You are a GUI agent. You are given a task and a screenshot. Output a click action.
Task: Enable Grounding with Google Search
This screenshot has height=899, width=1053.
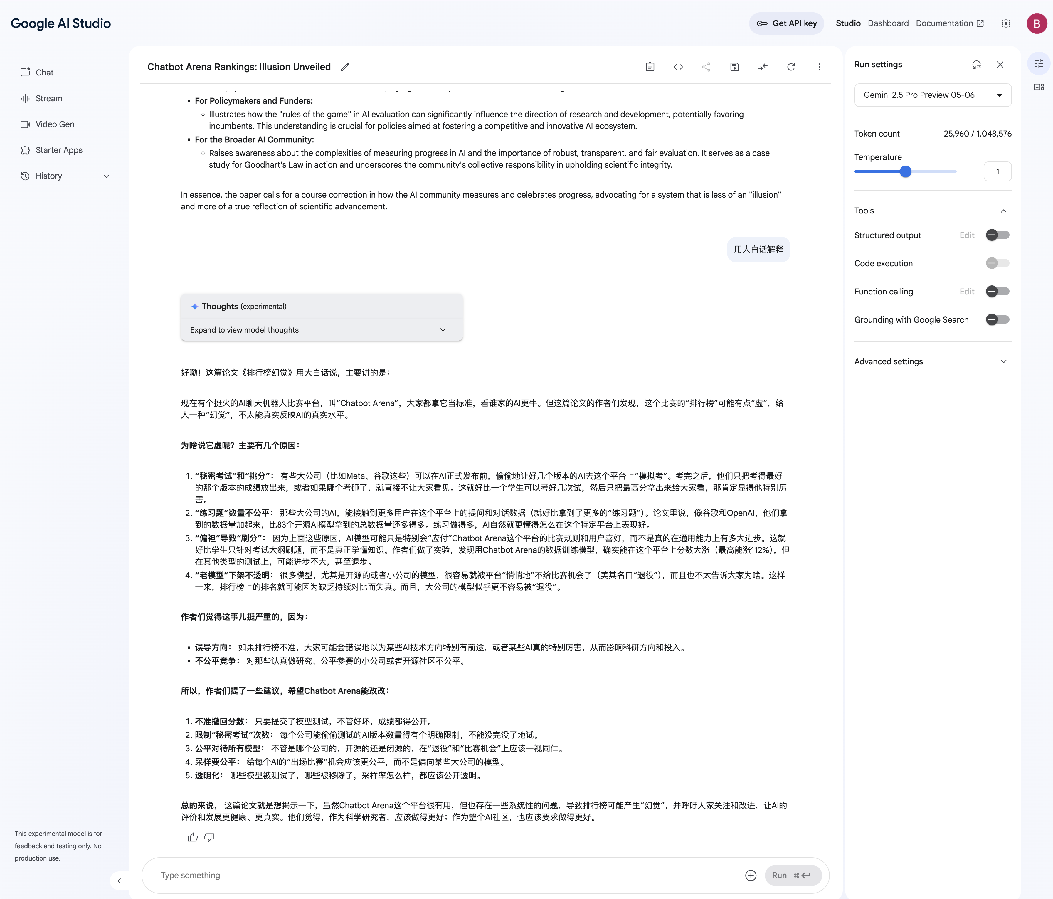(x=997, y=320)
